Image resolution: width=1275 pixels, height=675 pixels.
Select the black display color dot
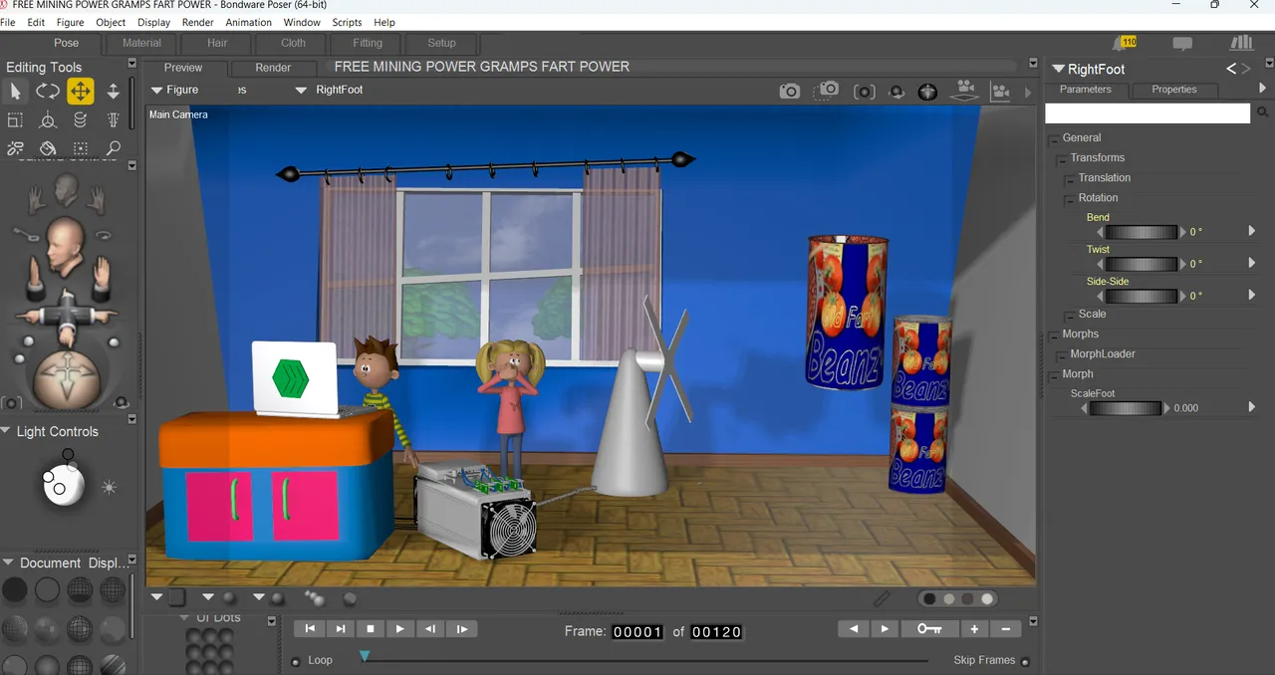click(x=929, y=599)
